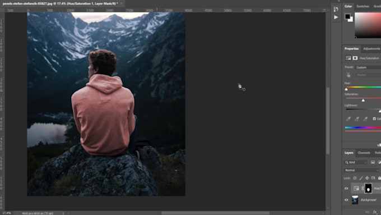381x215 pixels.
Task: Click the document dimensions status text
Action: [38, 213]
